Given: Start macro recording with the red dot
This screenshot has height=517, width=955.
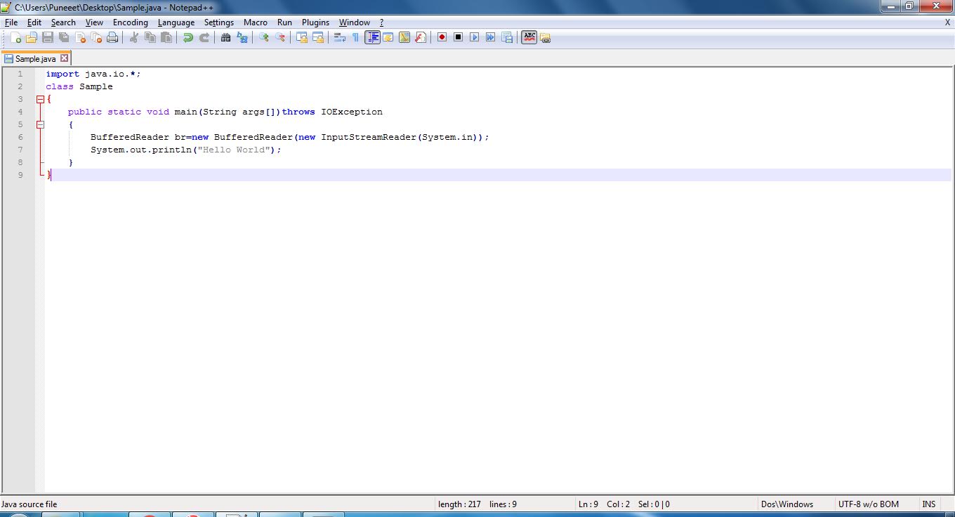Looking at the screenshot, I should click(442, 37).
